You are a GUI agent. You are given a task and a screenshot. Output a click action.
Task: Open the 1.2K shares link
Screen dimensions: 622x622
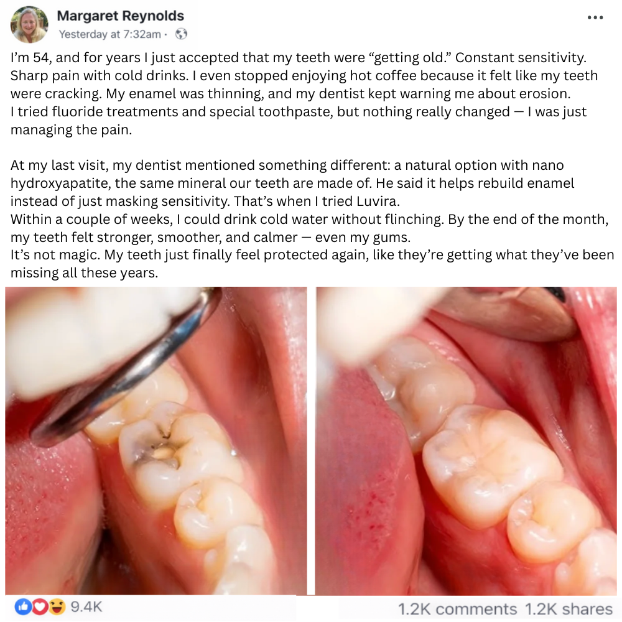(569, 609)
